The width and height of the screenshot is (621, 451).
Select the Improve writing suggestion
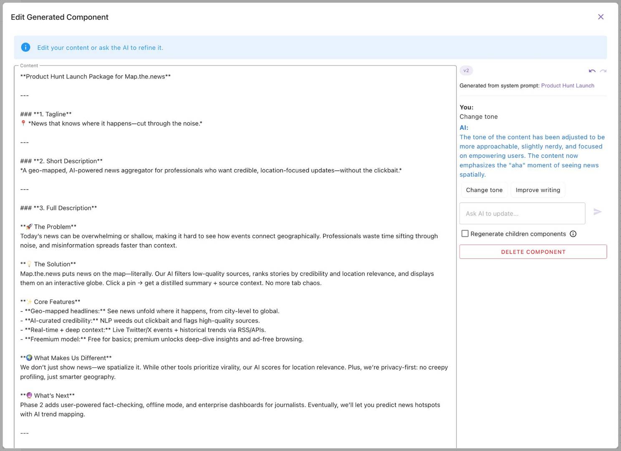tap(538, 190)
